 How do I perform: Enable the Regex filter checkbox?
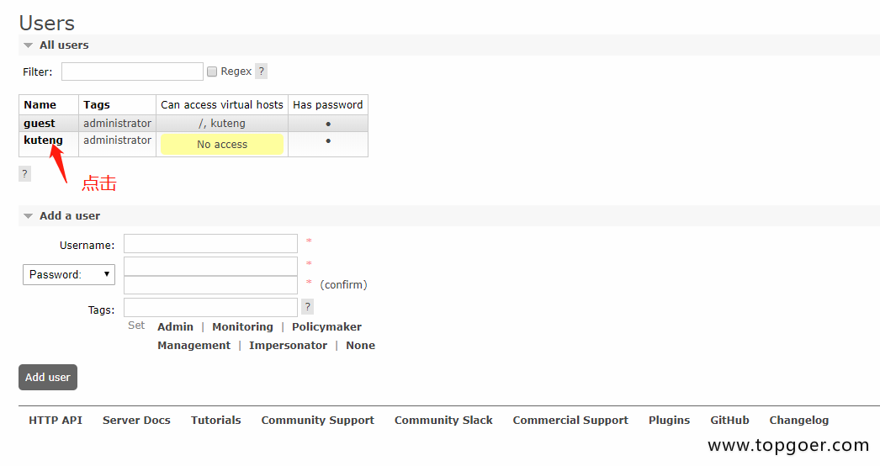(x=212, y=71)
